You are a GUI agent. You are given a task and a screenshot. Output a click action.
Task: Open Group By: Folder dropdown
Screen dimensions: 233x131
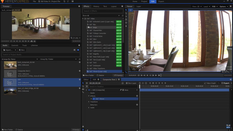pos(58,59)
